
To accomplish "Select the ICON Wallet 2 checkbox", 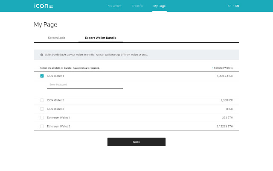I will [x=42, y=100].
